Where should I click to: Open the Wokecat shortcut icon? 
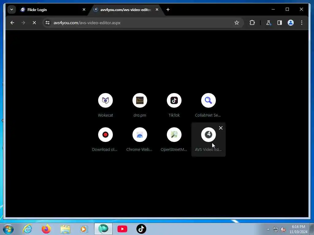[105, 100]
